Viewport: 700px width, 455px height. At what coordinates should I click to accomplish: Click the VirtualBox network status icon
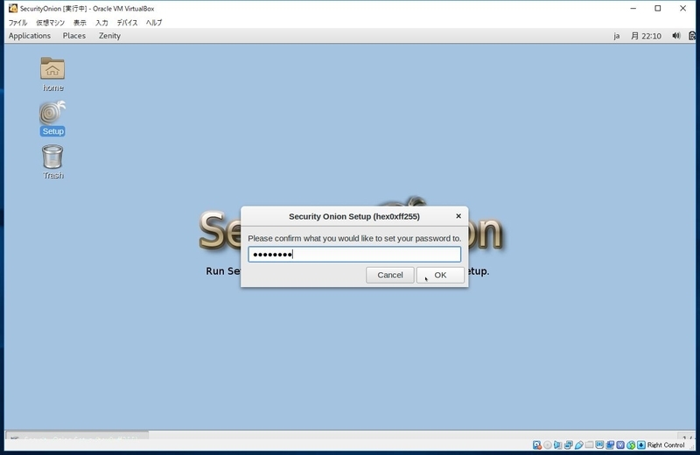[x=568, y=444]
